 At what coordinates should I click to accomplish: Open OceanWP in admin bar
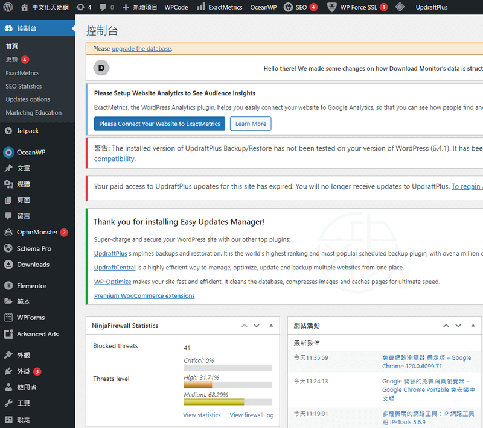[263, 7]
